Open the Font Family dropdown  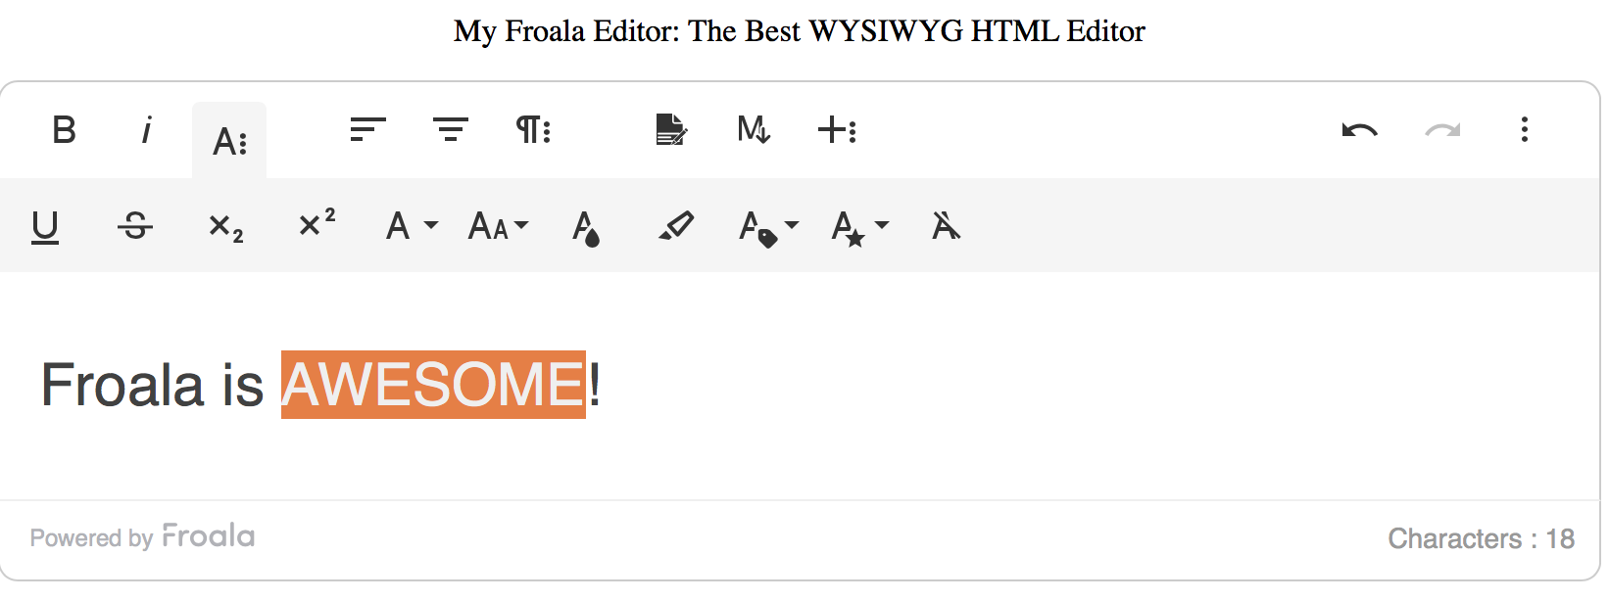pos(411,227)
